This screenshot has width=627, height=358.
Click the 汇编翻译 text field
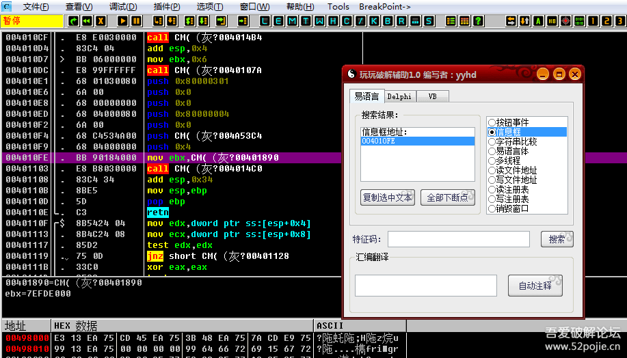coord(426,286)
